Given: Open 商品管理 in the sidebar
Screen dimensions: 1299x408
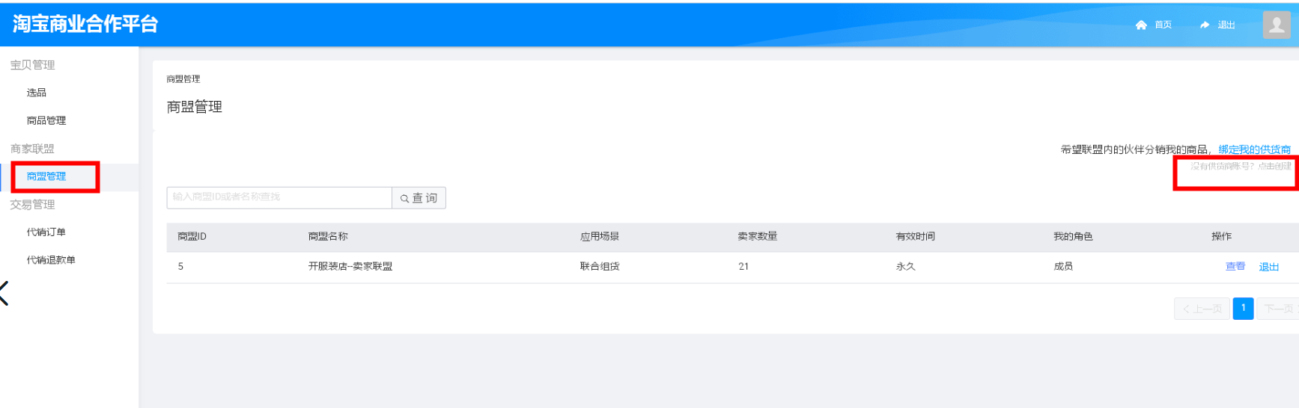Looking at the screenshot, I should coord(46,120).
